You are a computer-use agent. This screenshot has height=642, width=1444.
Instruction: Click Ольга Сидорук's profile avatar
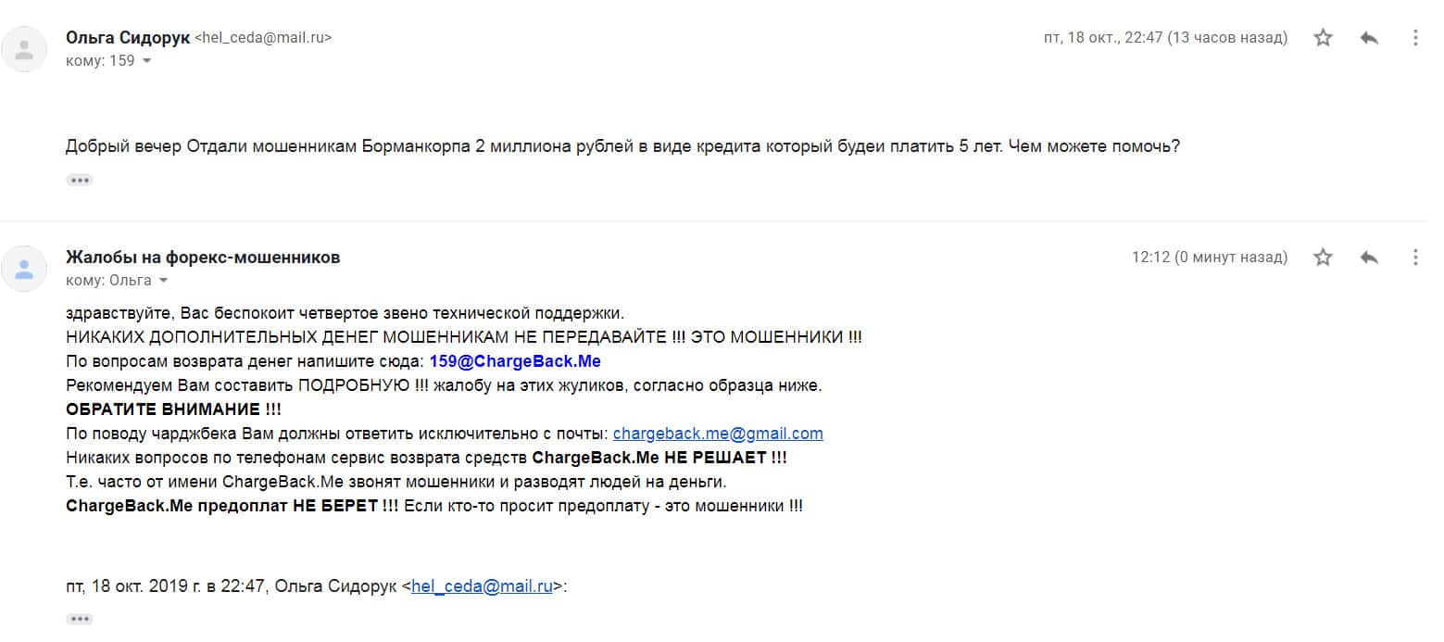coord(24,49)
